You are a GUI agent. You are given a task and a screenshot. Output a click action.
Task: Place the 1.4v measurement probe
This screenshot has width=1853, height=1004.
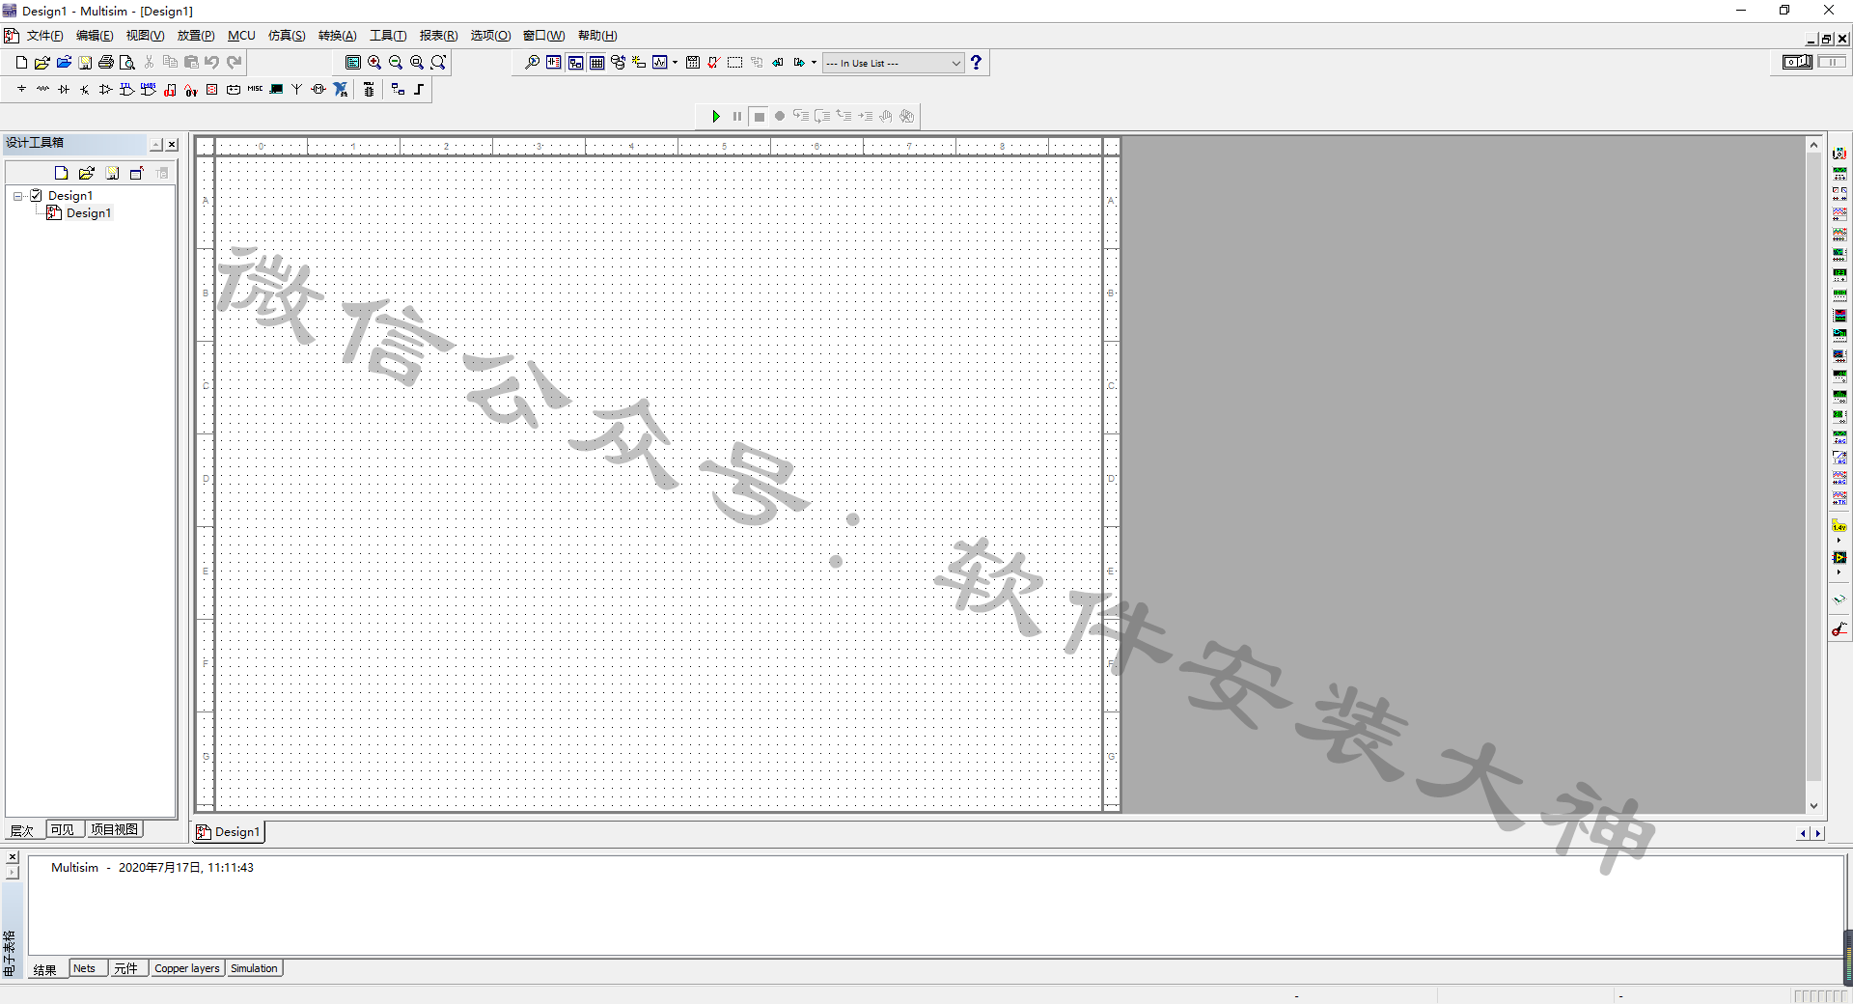[1839, 526]
